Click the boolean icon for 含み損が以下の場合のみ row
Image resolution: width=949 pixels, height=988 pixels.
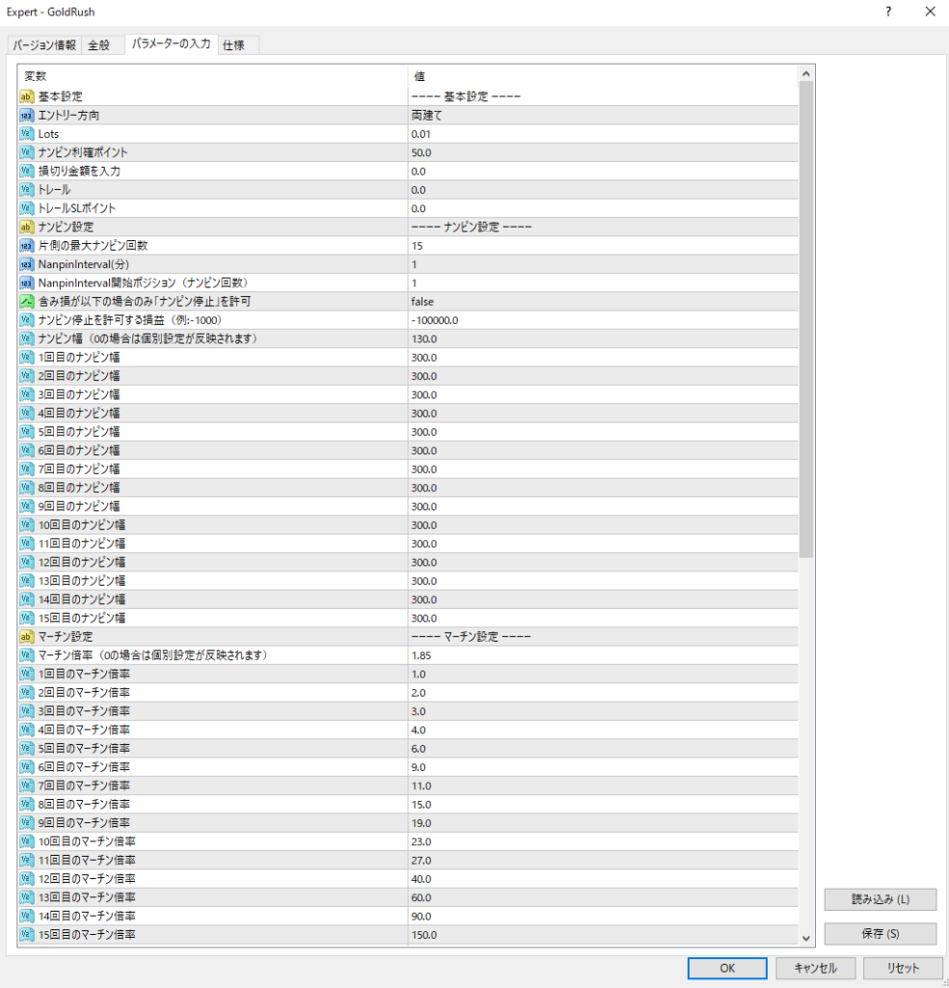[x=27, y=302]
